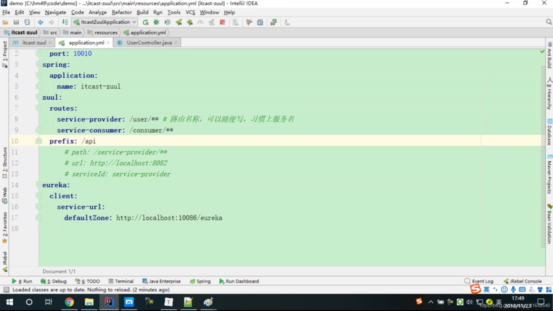This screenshot has width=553, height=311.
Task: Click the JRebel debug icon
Action: [190, 22]
